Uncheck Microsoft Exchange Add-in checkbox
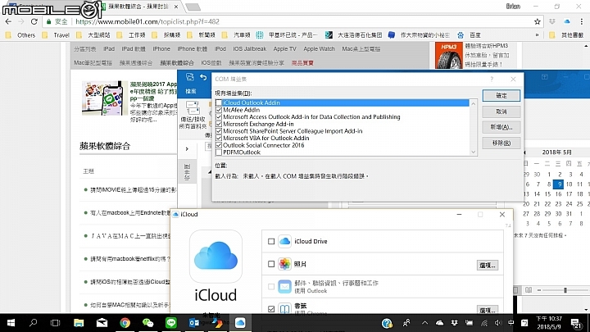This screenshot has height=332, width=590. click(x=219, y=124)
